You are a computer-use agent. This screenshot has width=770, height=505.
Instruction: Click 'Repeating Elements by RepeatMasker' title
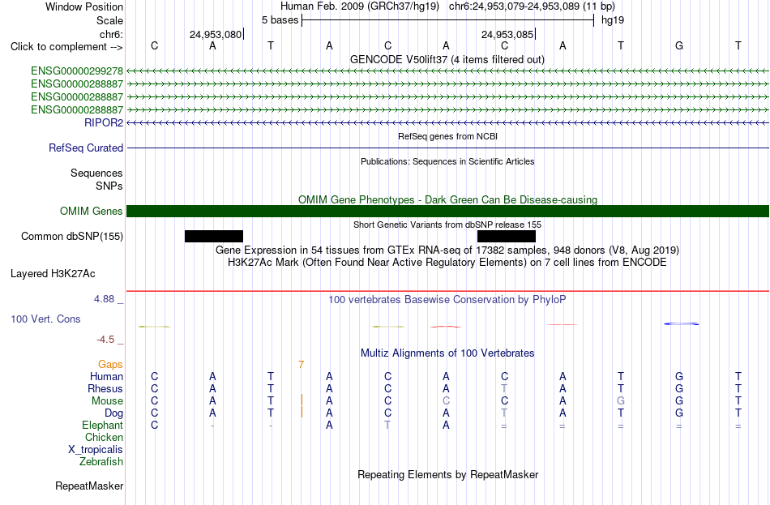447,474
